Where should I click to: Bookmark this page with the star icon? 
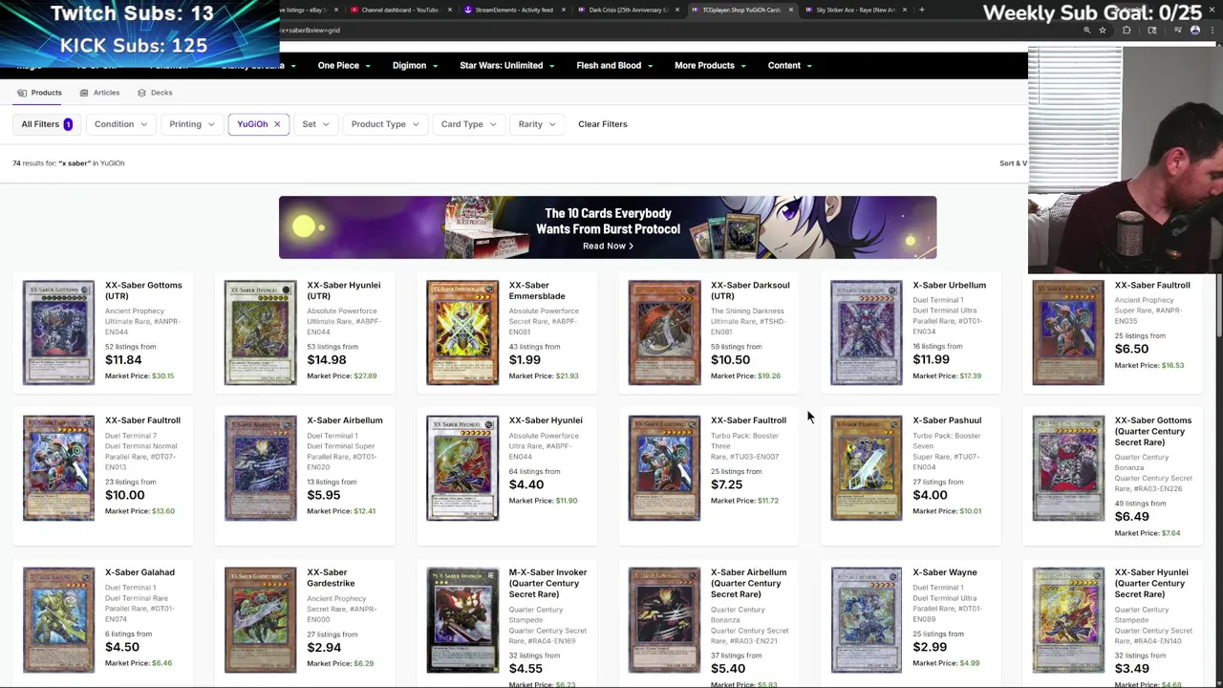coord(1102,31)
